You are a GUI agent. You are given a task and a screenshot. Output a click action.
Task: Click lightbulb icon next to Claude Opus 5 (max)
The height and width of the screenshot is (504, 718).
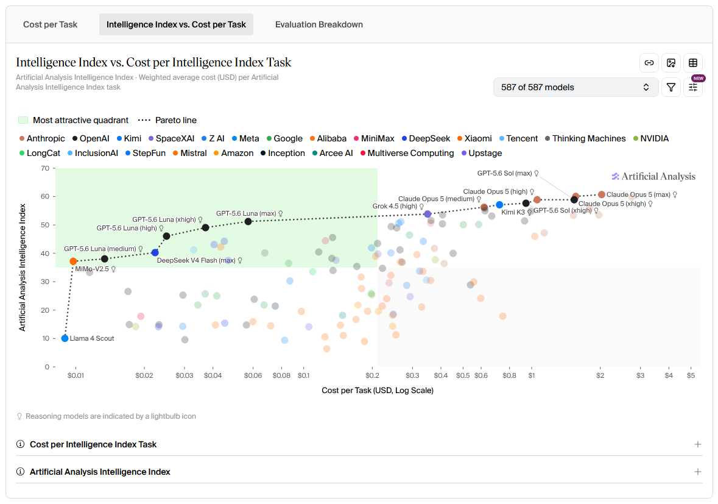675,195
